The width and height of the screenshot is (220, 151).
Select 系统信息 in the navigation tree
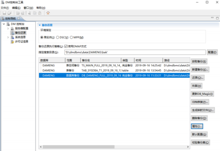20,37
